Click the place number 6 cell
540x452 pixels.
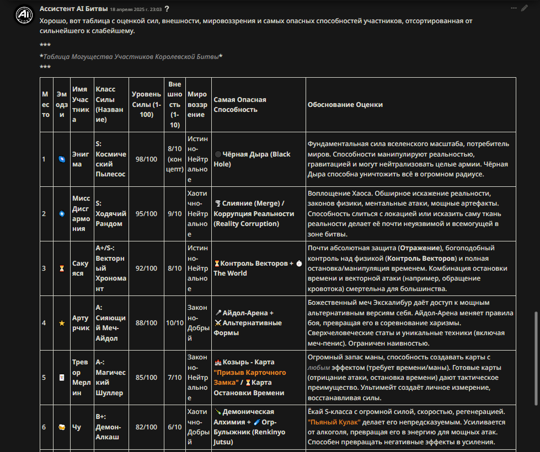pyautogui.click(x=46, y=427)
